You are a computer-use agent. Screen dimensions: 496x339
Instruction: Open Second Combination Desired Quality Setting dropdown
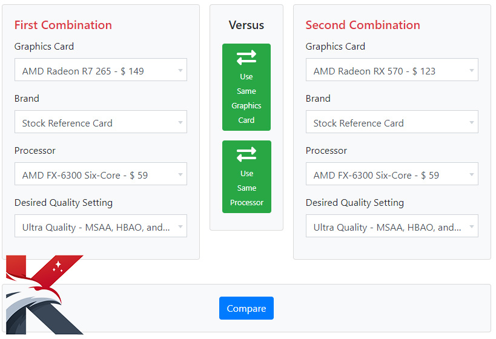pyautogui.click(x=392, y=226)
